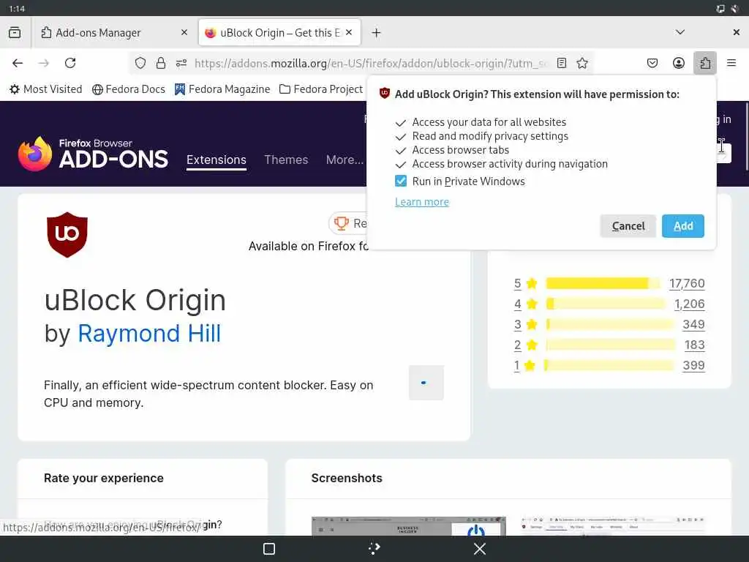Go to the Extensions section

[x=217, y=160]
